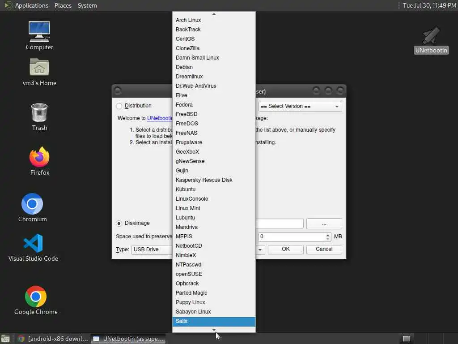The image size is (458, 344).
Task: Launch Google Chrome from the desktop
Action: pos(36,301)
